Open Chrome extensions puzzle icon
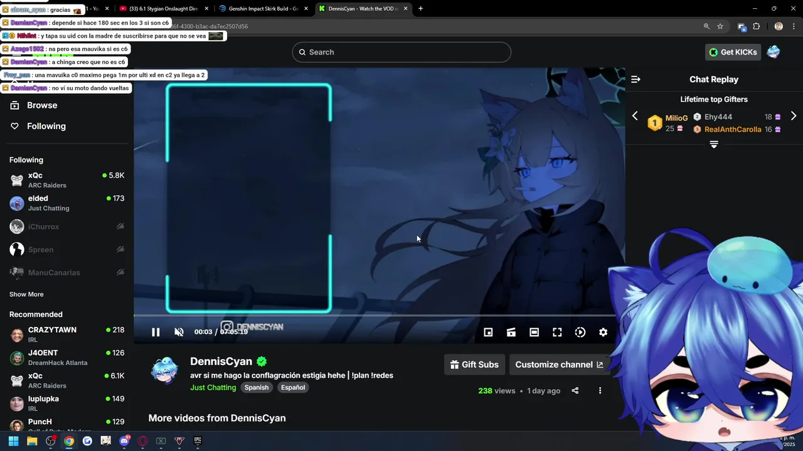Viewport: 803px width, 451px height. (x=756, y=26)
